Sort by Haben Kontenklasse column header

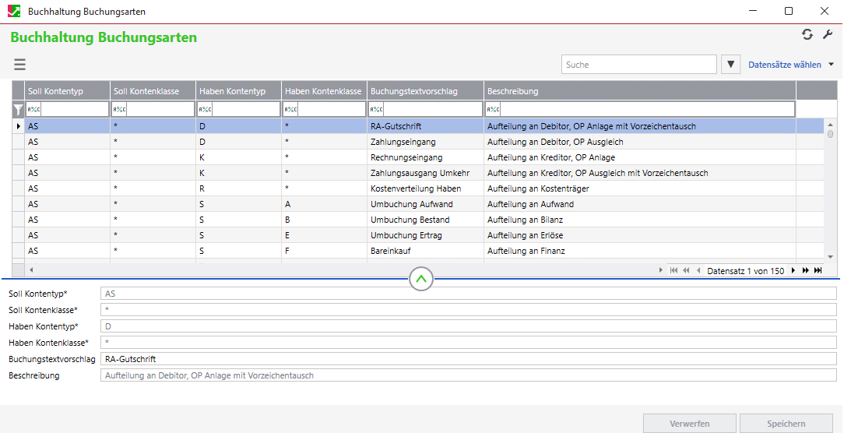(325, 91)
